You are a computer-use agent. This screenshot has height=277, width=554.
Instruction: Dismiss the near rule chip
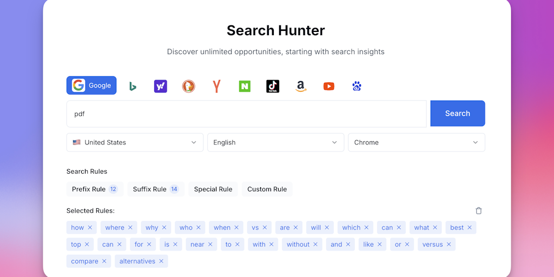tap(210, 244)
